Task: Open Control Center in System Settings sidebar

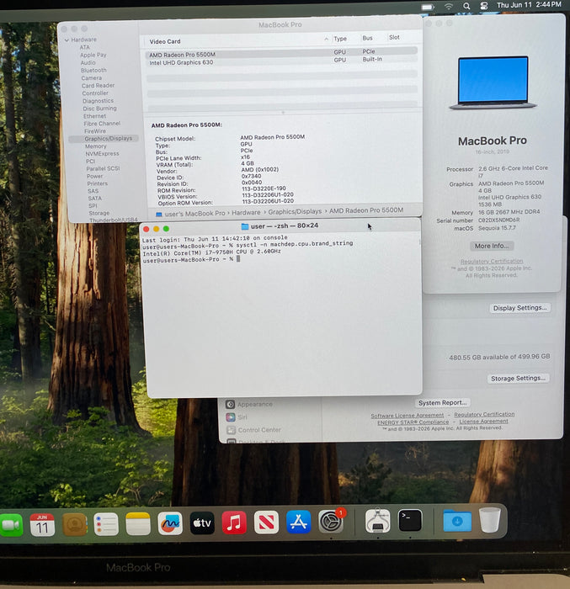Action: click(x=253, y=430)
